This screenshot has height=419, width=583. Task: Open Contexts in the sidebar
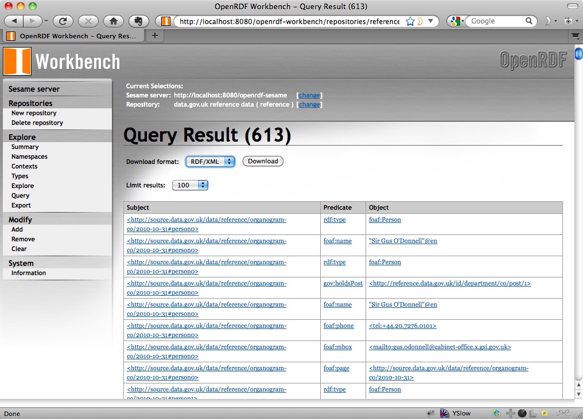point(24,166)
